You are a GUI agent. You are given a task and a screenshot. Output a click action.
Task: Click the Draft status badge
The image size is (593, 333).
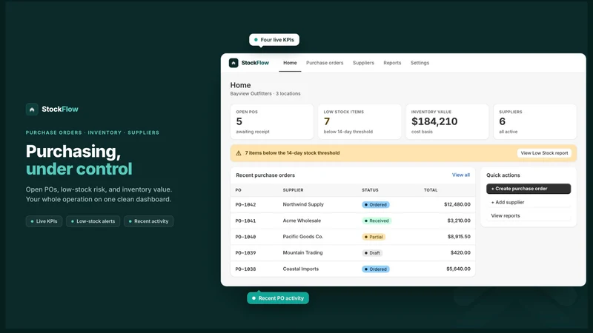tap(372, 253)
